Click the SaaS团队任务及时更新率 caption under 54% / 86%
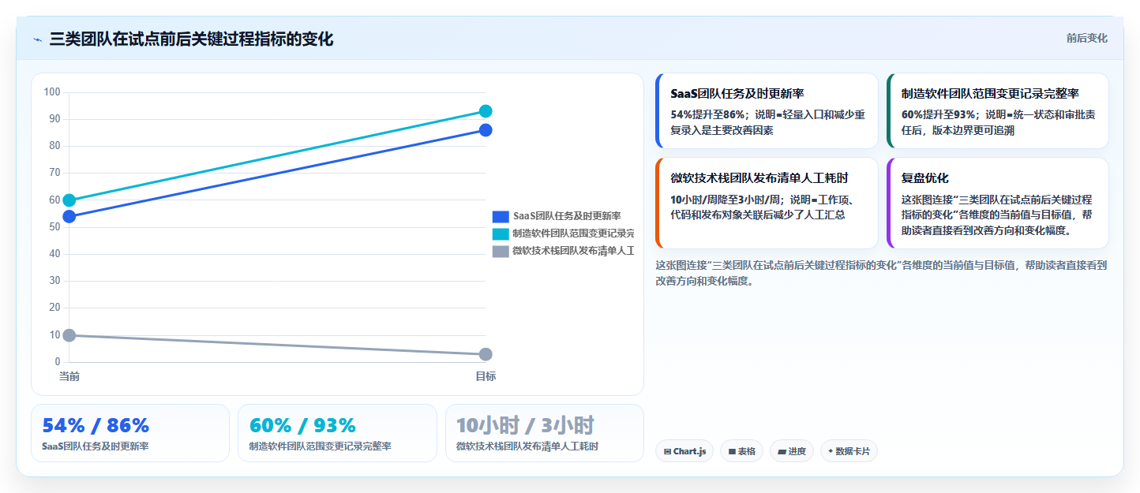 [x=96, y=446]
